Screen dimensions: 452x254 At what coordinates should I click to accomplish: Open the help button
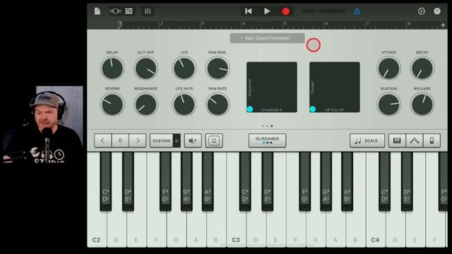pyautogui.click(x=437, y=11)
